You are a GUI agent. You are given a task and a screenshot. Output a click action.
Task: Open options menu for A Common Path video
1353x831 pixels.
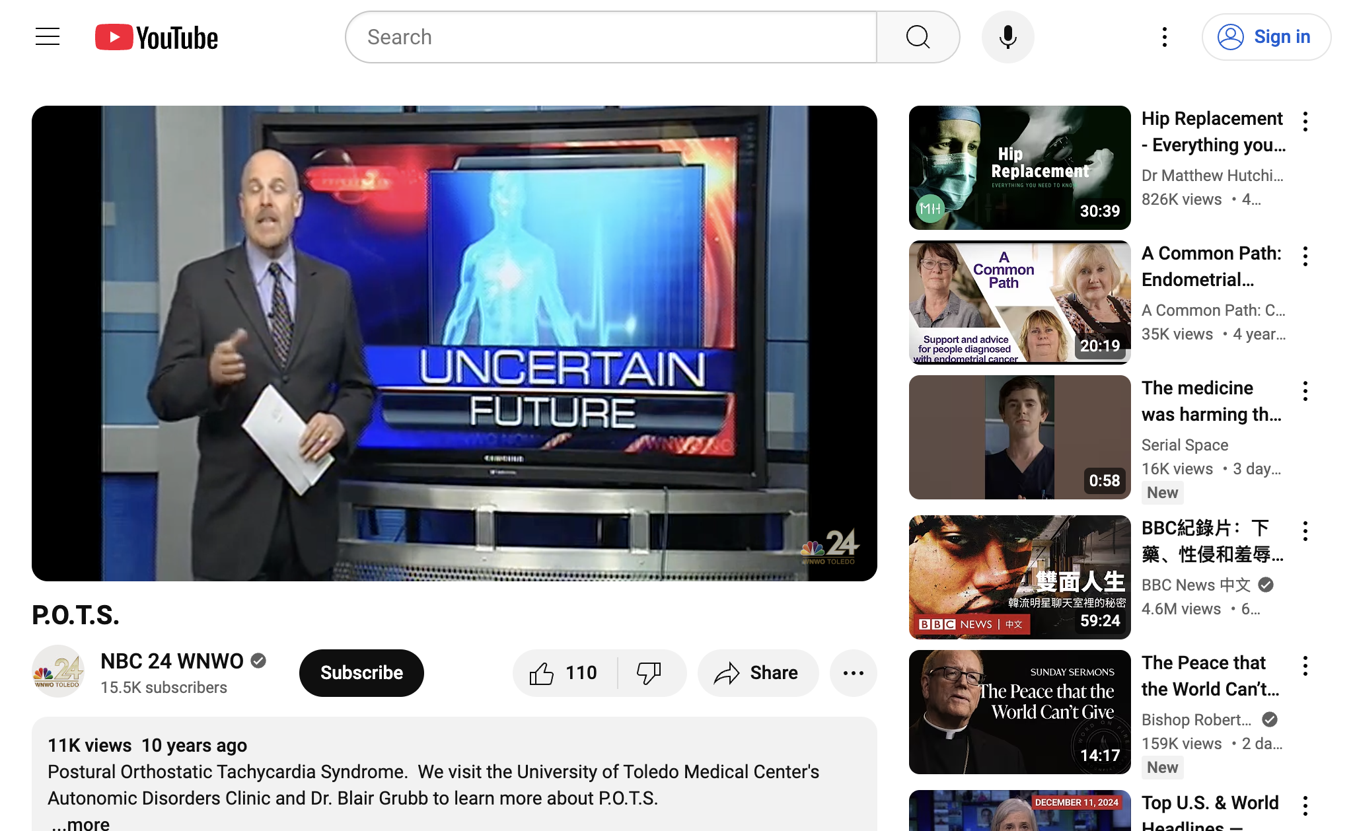coord(1305,256)
